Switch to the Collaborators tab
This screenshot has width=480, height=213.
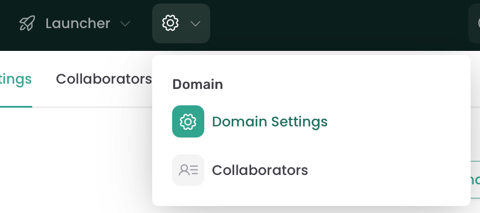point(104,79)
